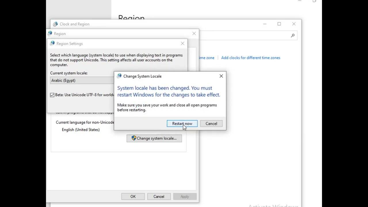The width and height of the screenshot is (368, 207).
Task: Minimize the Clock and Region window
Action: 265,24
